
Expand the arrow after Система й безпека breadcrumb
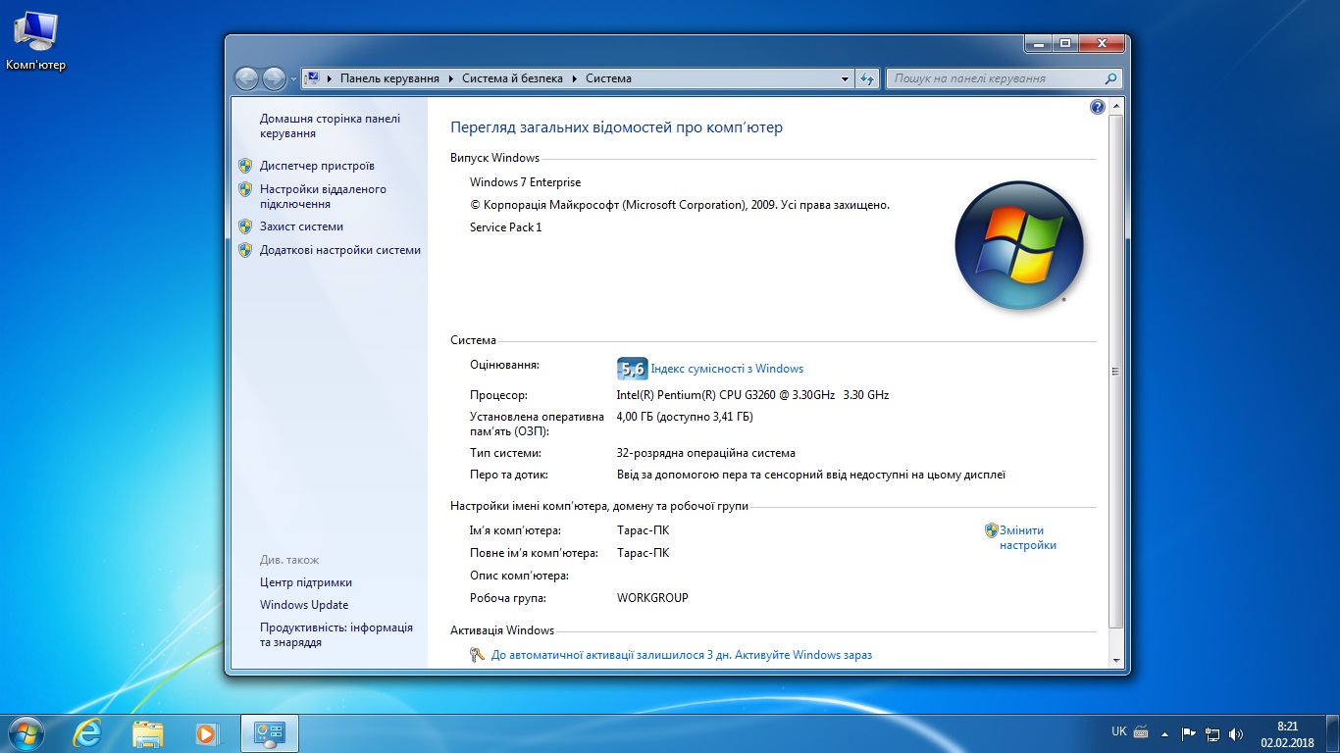[x=575, y=78]
